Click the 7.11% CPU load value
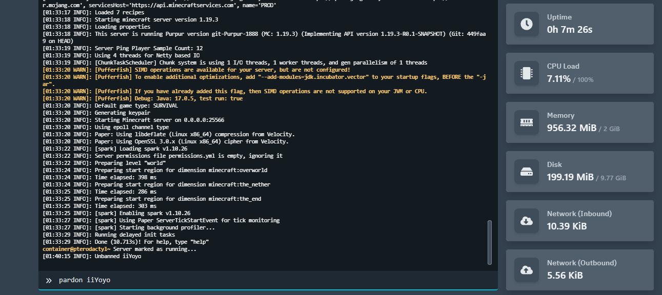 558,79
